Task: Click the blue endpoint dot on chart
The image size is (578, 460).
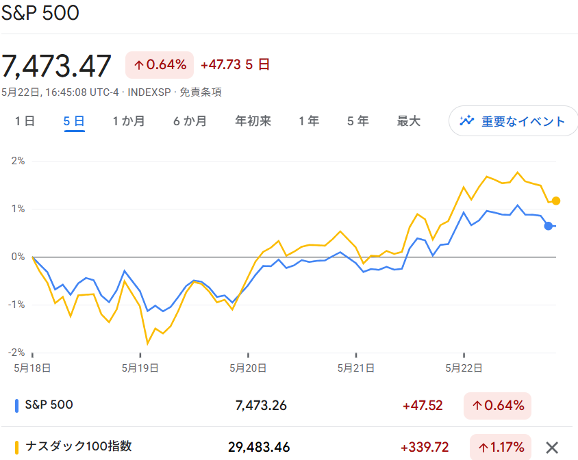Action: [548, 226]
